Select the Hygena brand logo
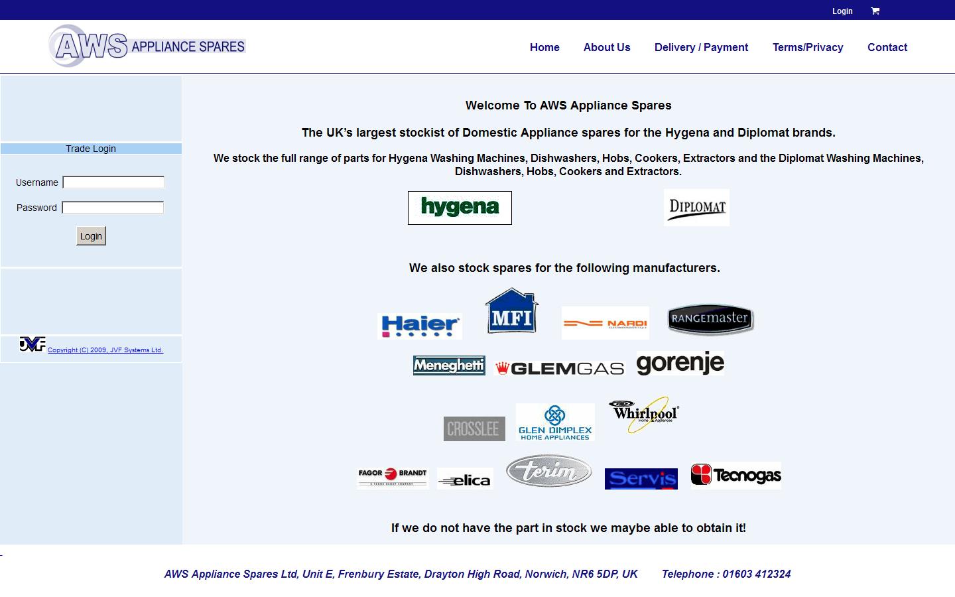Viewport: 955px width, 597px height. tap(460, 208)
